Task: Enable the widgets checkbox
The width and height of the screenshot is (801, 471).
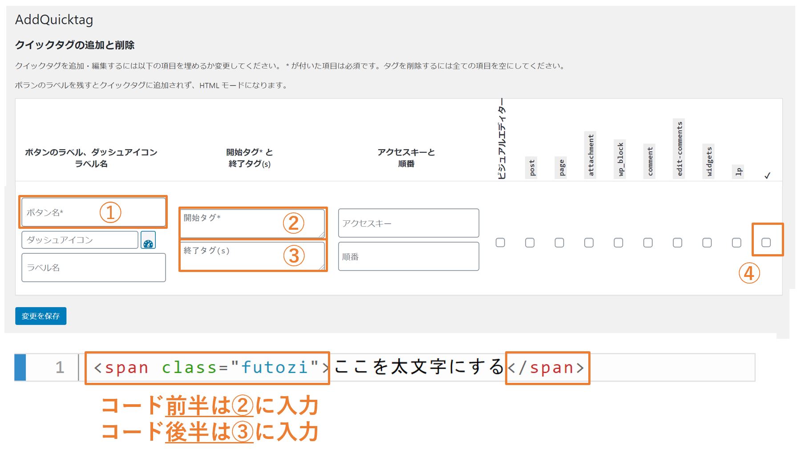Action: [x=707, y=243]
